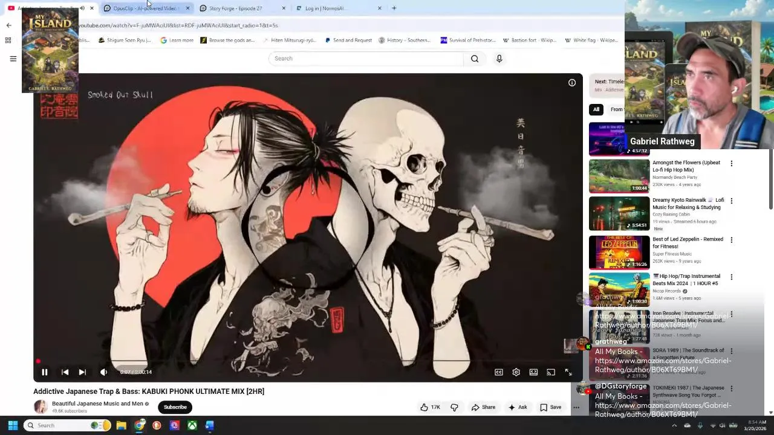Open Send and Request bookmark

click(x=348, y=40)
